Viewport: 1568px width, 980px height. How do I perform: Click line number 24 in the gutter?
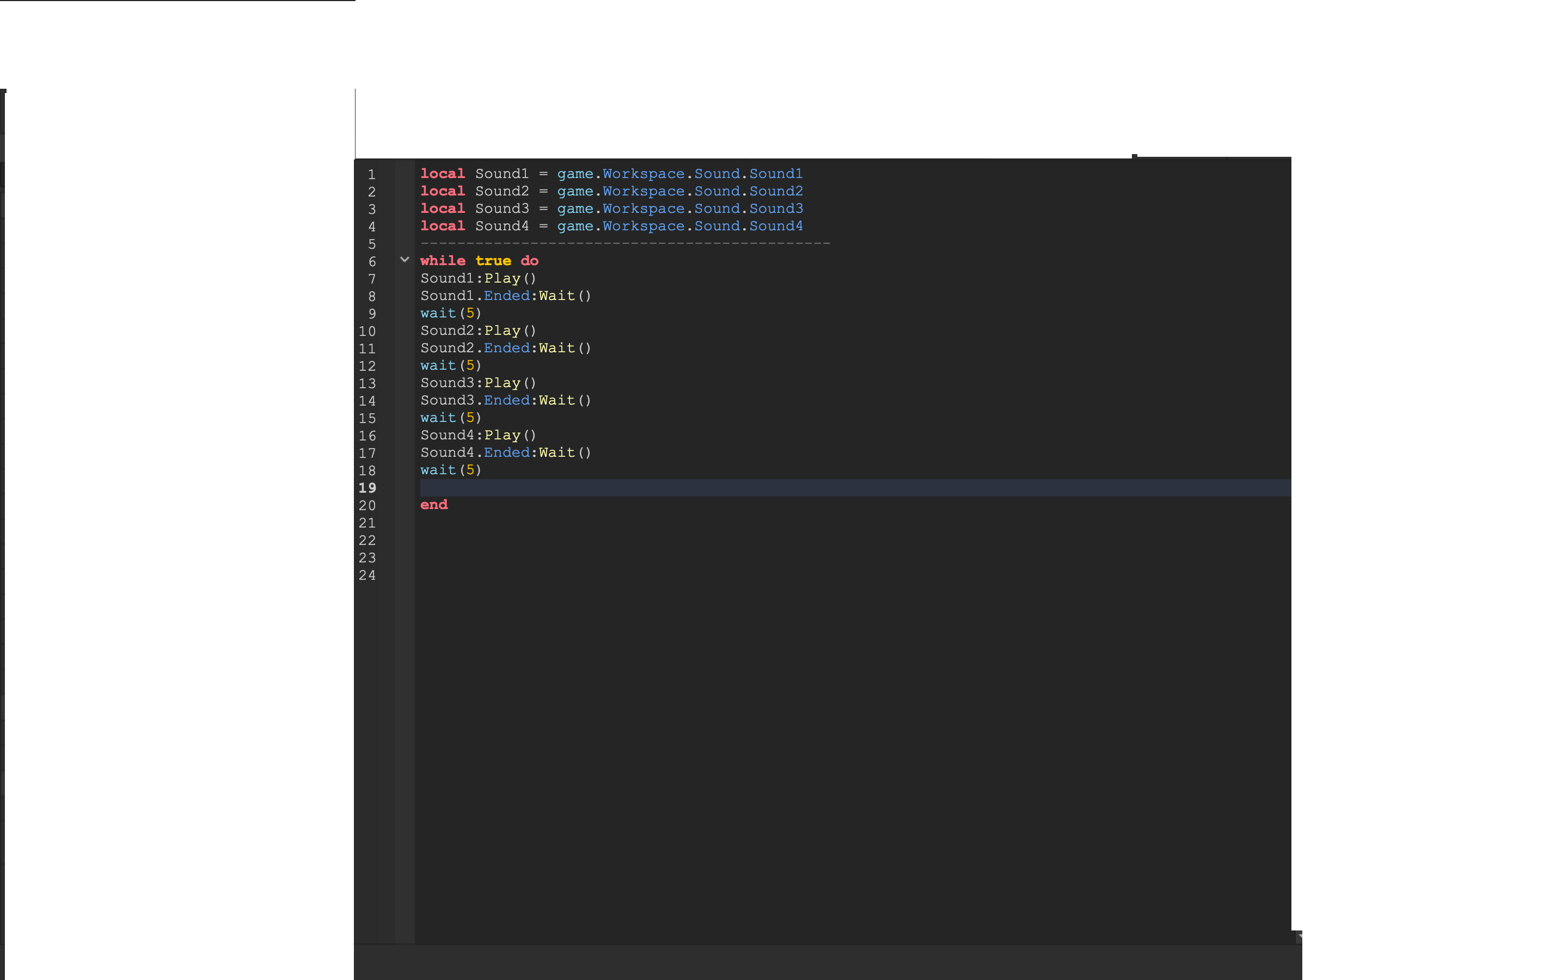click(x=367, y=575)
